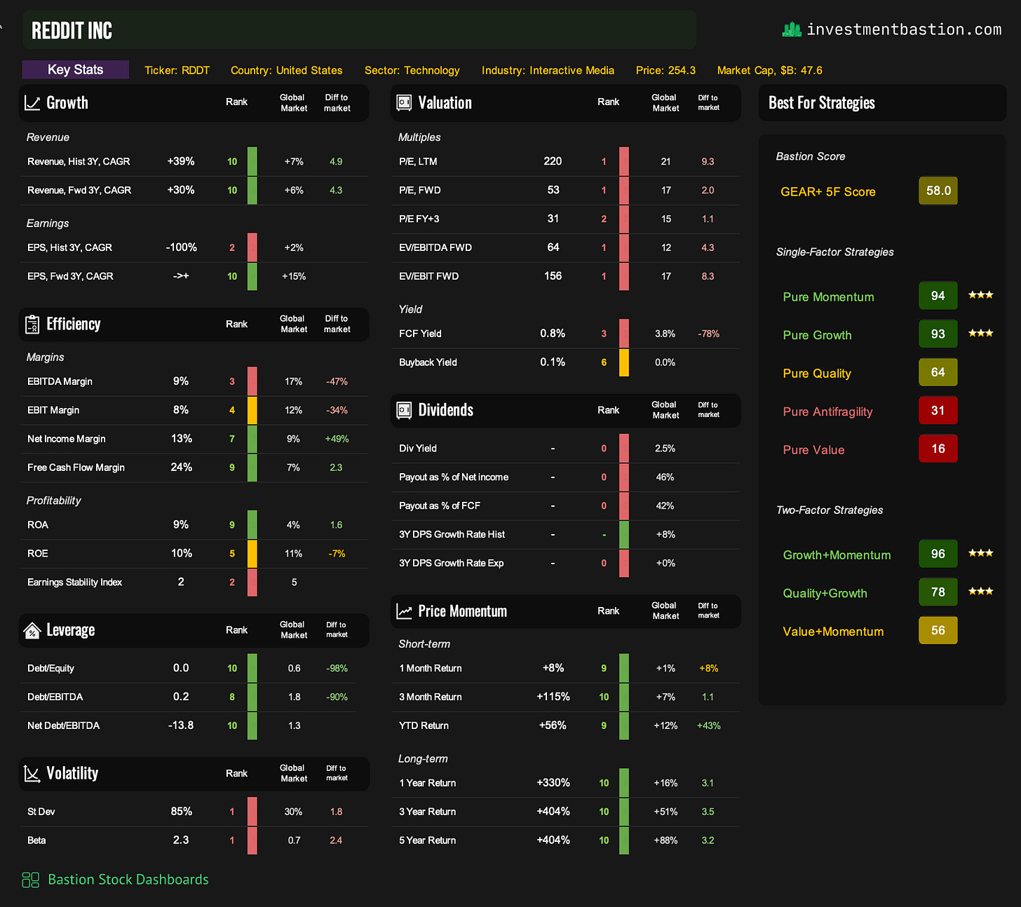
Task: Click YTD Return row label
Action: point(424,725)
